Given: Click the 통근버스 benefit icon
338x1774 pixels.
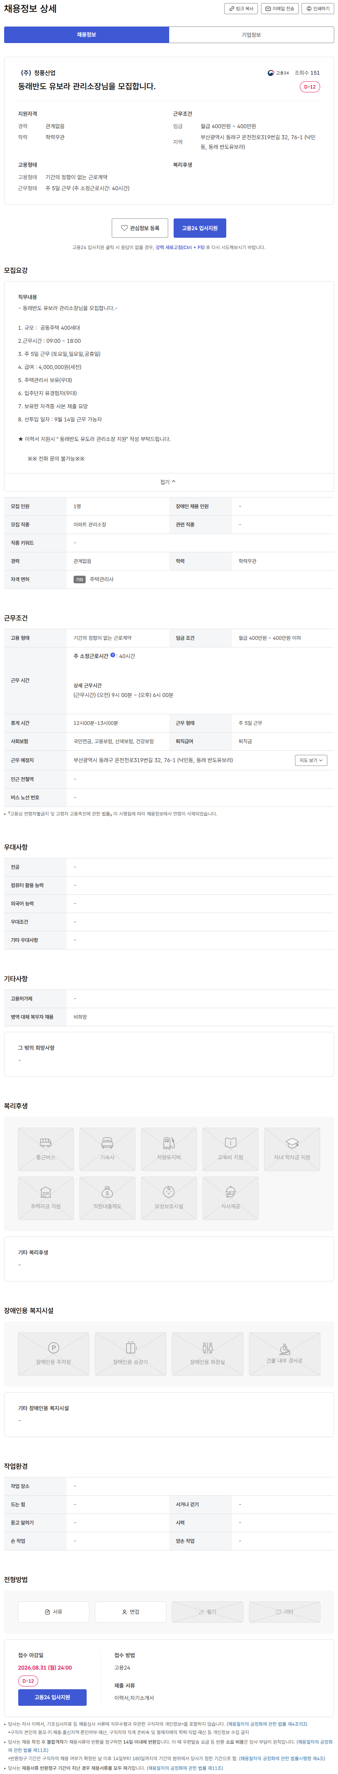Looking at the screenshot, I should [x=46, y=1149].
